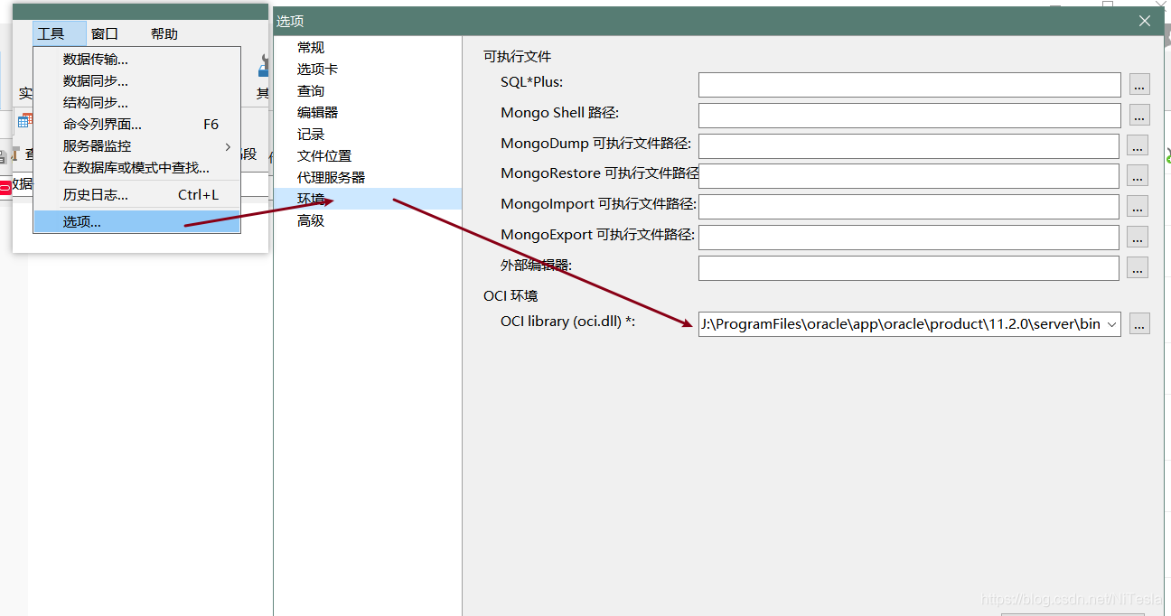Select 记录 category
1171x616 pixels.
coord(368,135)
